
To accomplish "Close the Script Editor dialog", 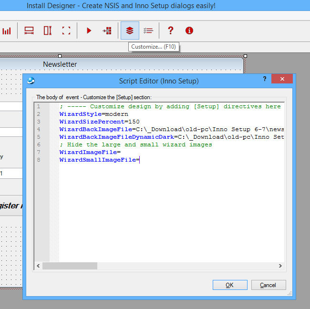I will point(282,79).
